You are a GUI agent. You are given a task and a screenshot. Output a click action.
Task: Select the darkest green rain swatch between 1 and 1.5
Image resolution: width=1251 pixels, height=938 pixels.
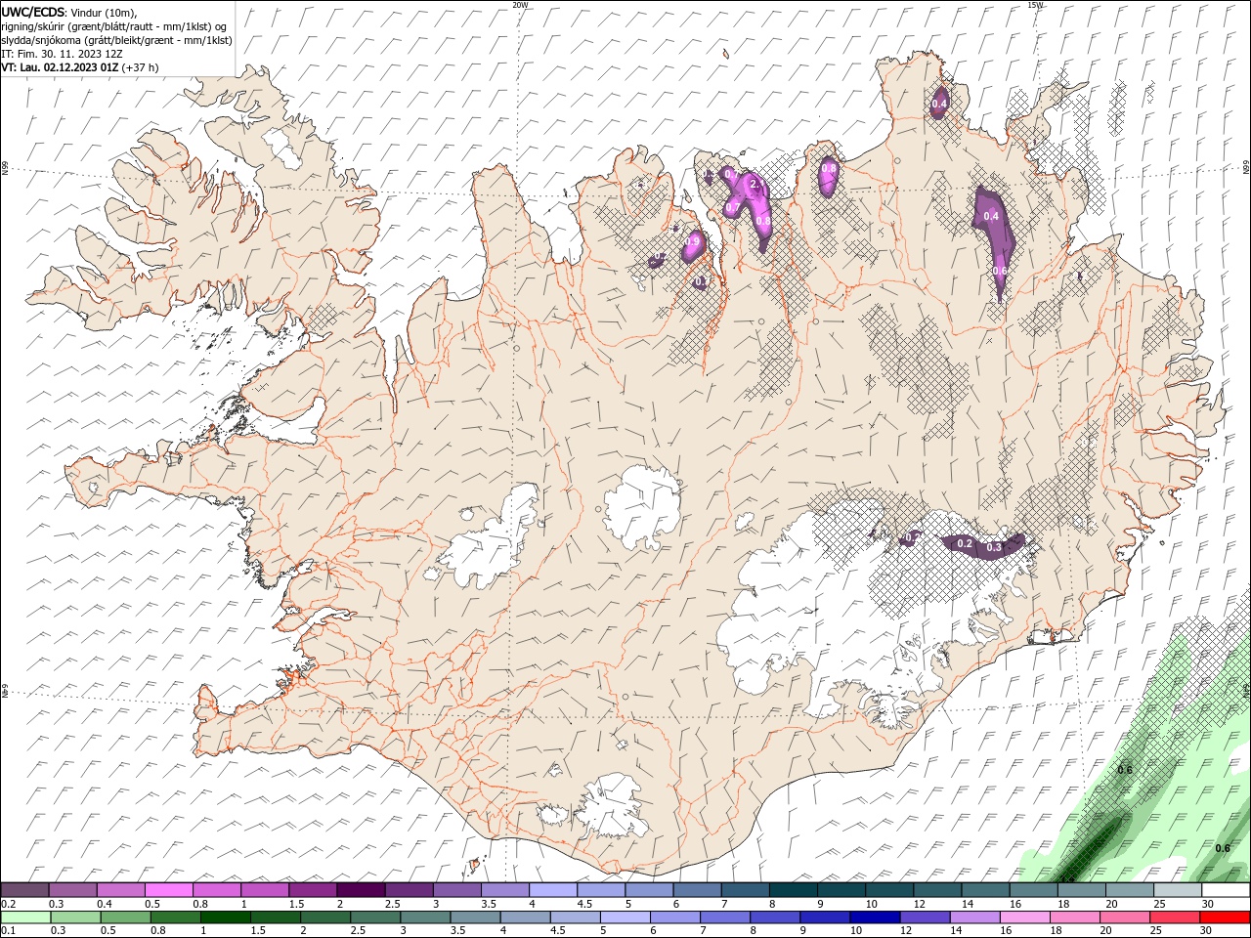coord(226,917)
